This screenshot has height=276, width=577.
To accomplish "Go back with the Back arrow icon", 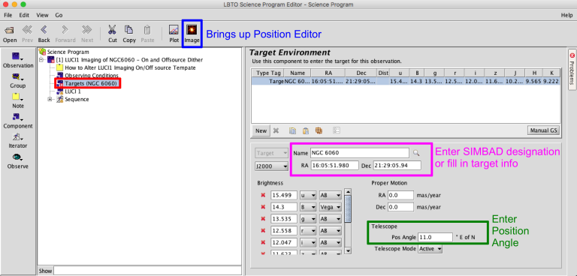I will (44, 30).
